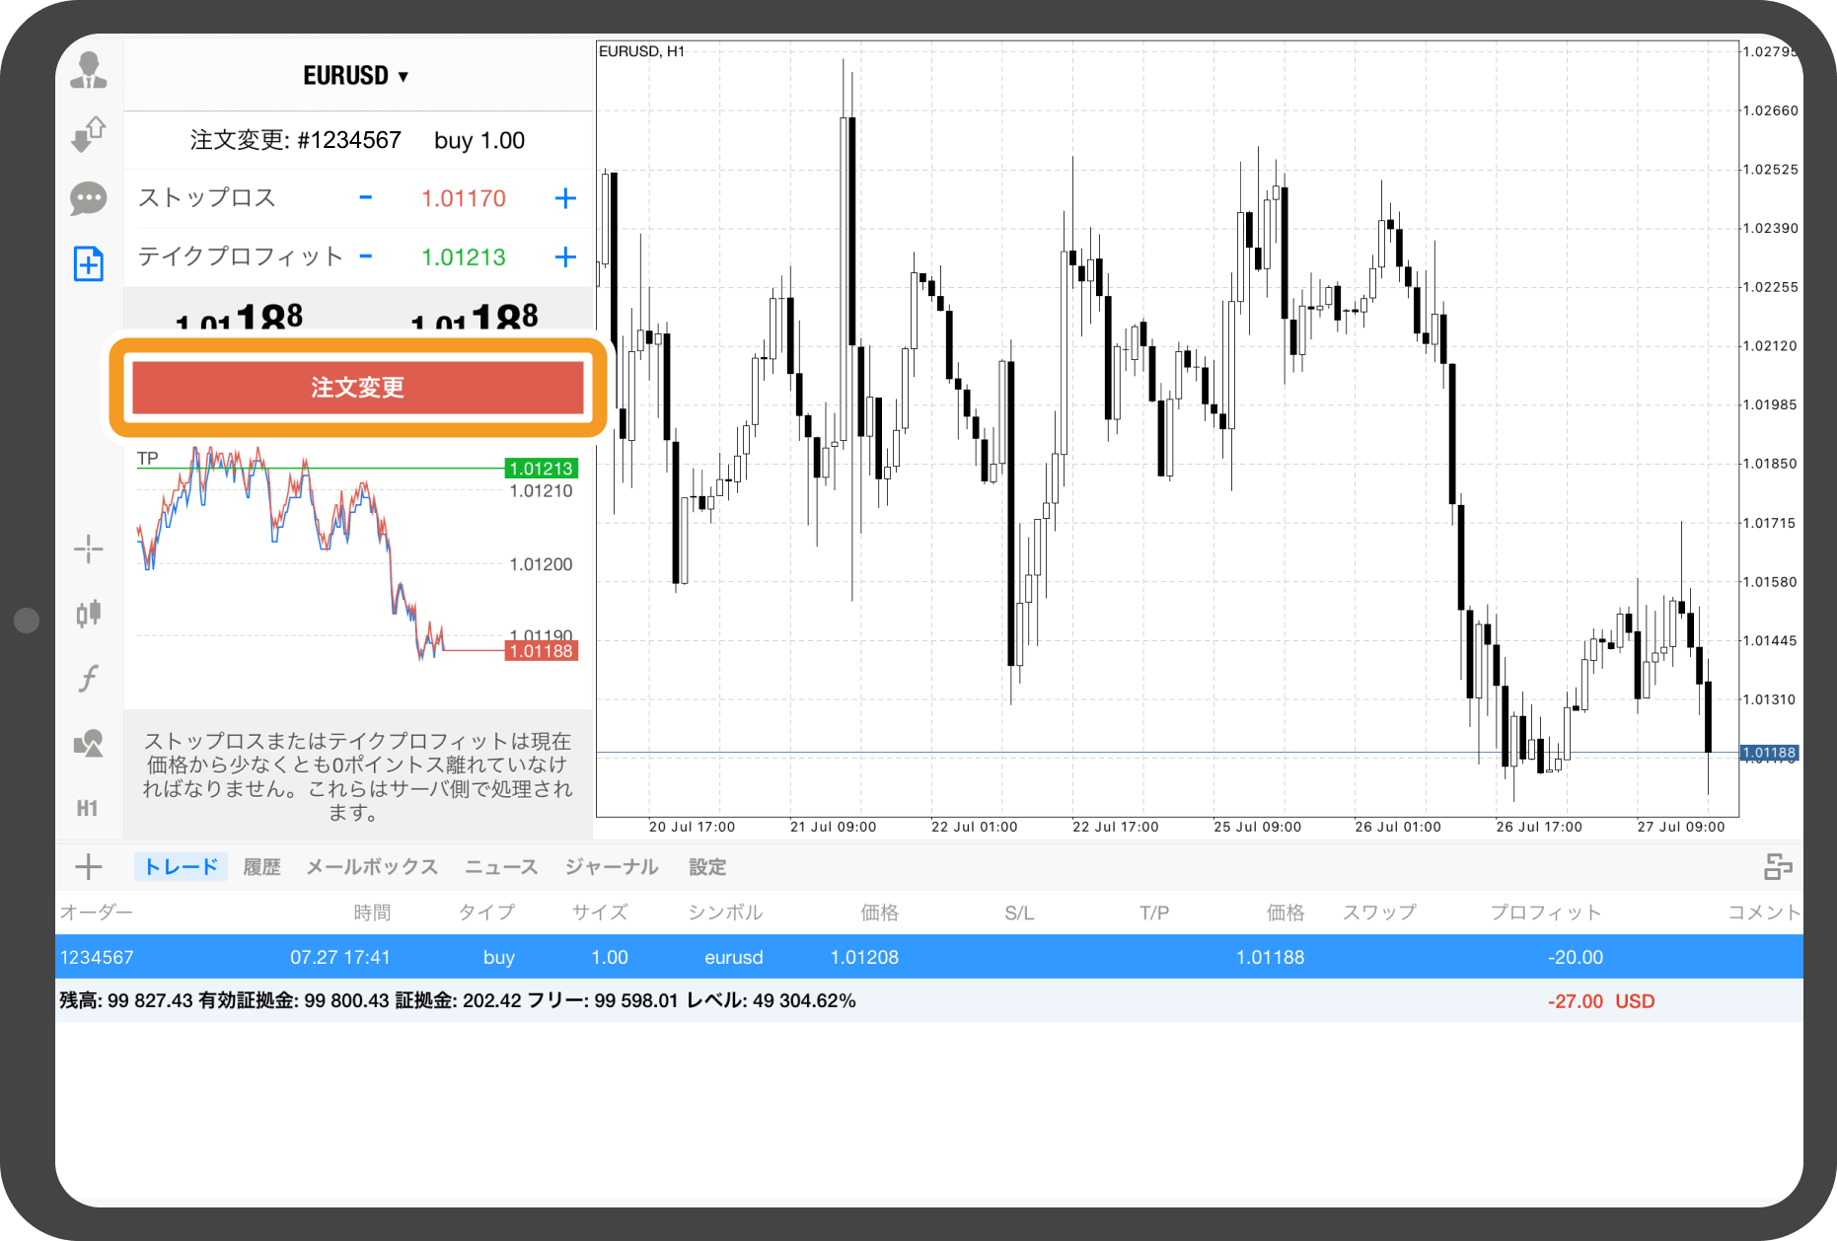Switch to the ニュース tab

pyautogui.click(x=501, y=867)
